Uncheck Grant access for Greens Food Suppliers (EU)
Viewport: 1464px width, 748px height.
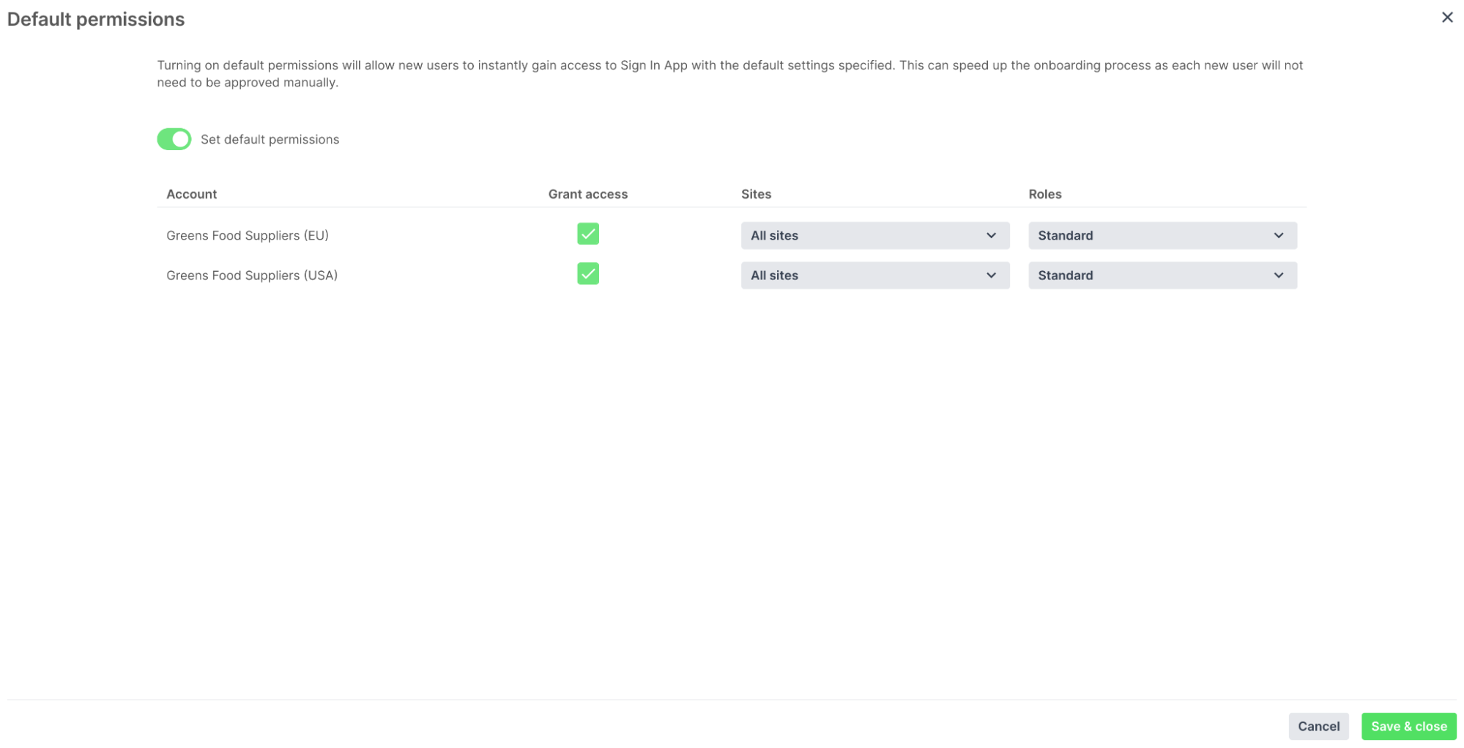point(587,234)
